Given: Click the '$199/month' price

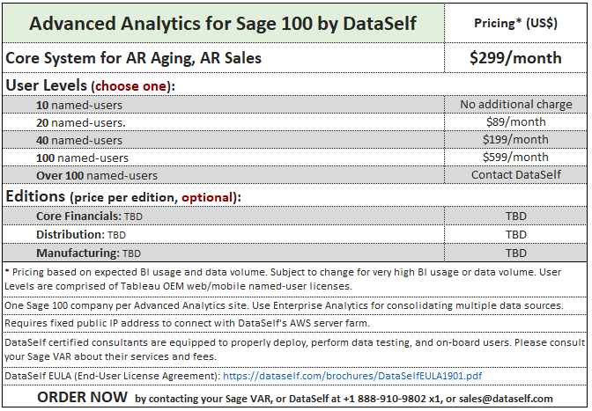Looking at the screenshot, I should point(515,140).
